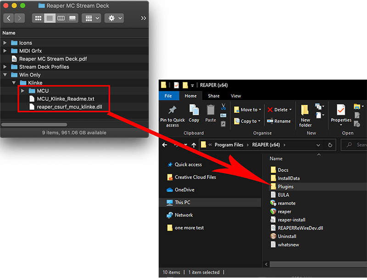The width and height of the screenshot is (367, 280).
Task: Refresh the Explorer folder
Action: (330, 145)
